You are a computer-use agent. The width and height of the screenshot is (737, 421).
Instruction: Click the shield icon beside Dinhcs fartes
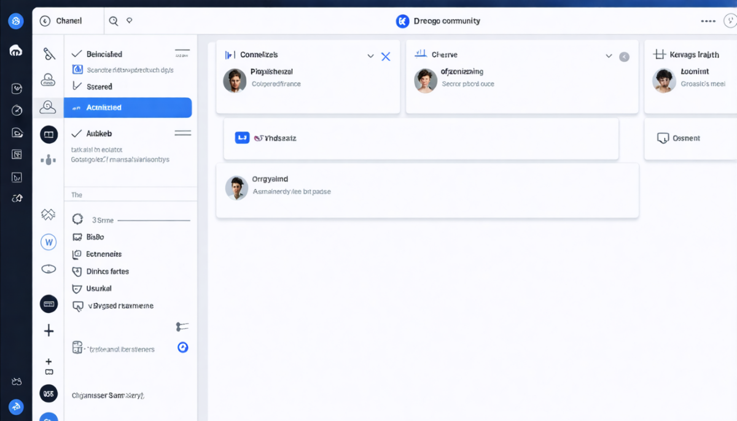pyautogui.click(x=77, y=271)
